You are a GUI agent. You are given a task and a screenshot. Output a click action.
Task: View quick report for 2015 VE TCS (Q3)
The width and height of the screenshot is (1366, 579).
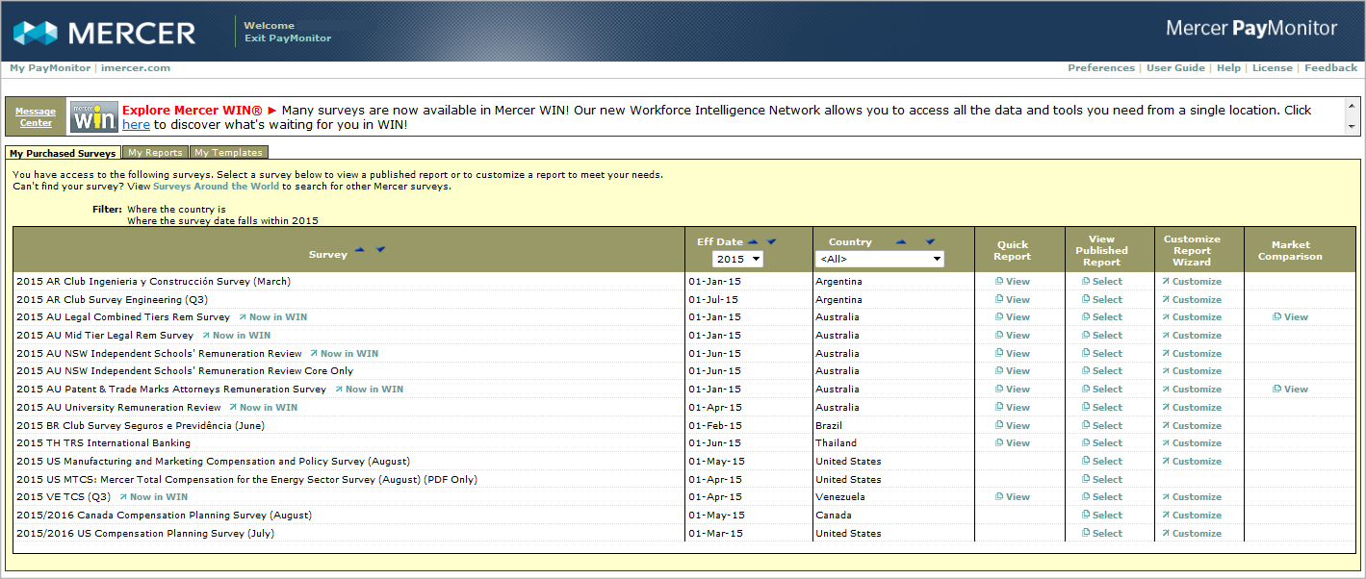pos(1013,497)
